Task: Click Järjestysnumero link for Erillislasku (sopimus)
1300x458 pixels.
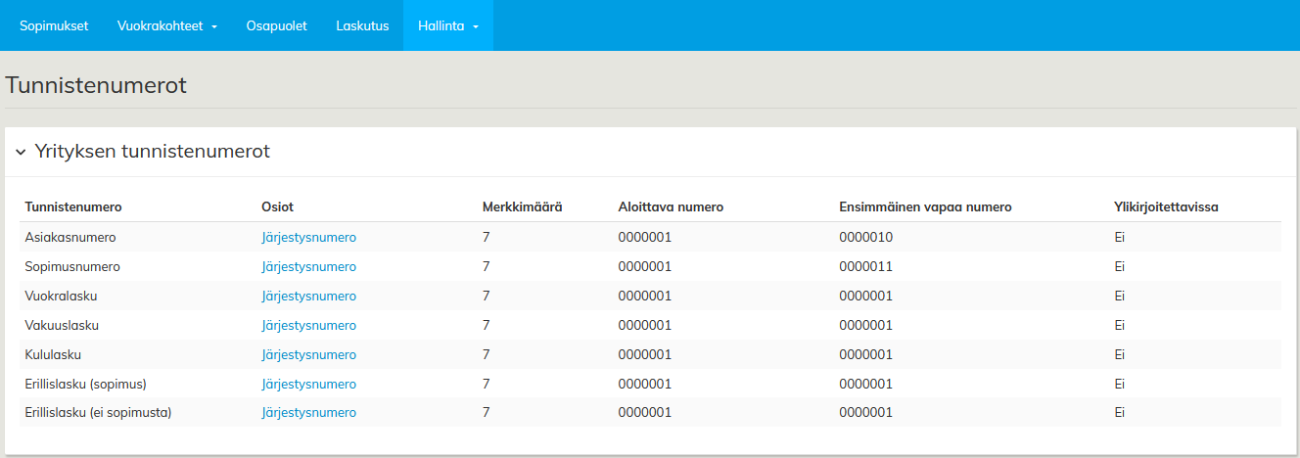Action: pos(308,384)
